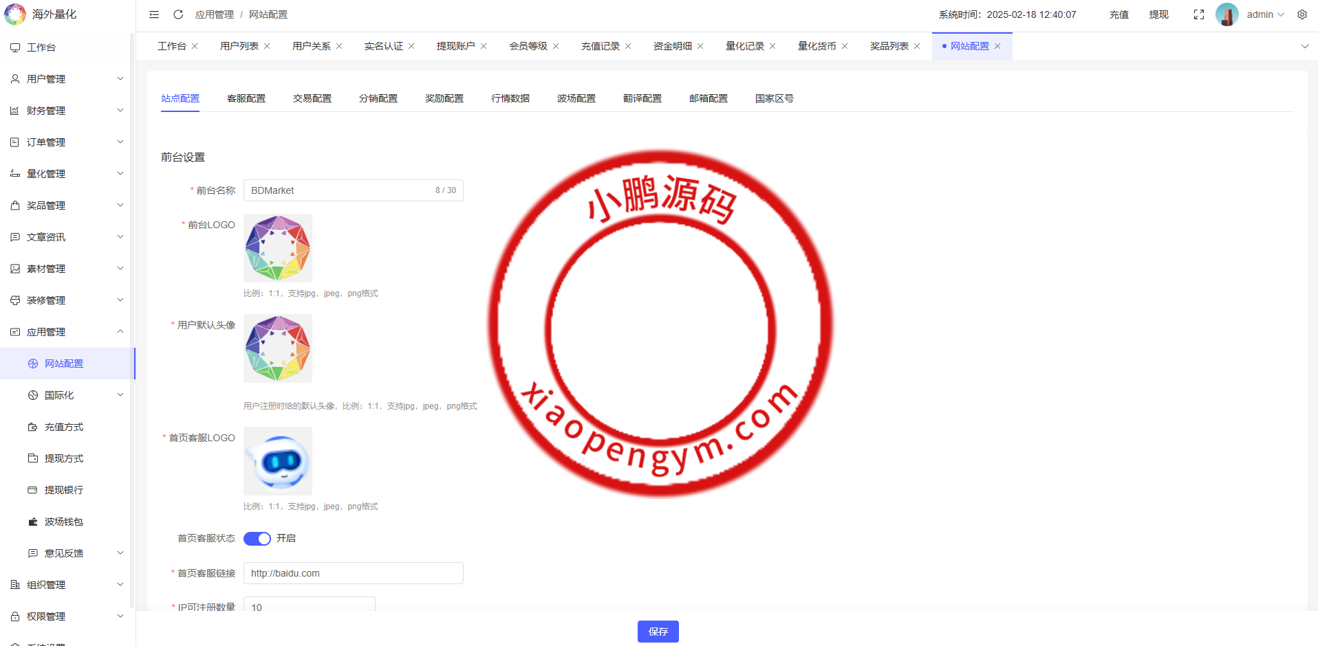Close the 用户列表 tab
1318x646 pixels.
pos(267,46)
